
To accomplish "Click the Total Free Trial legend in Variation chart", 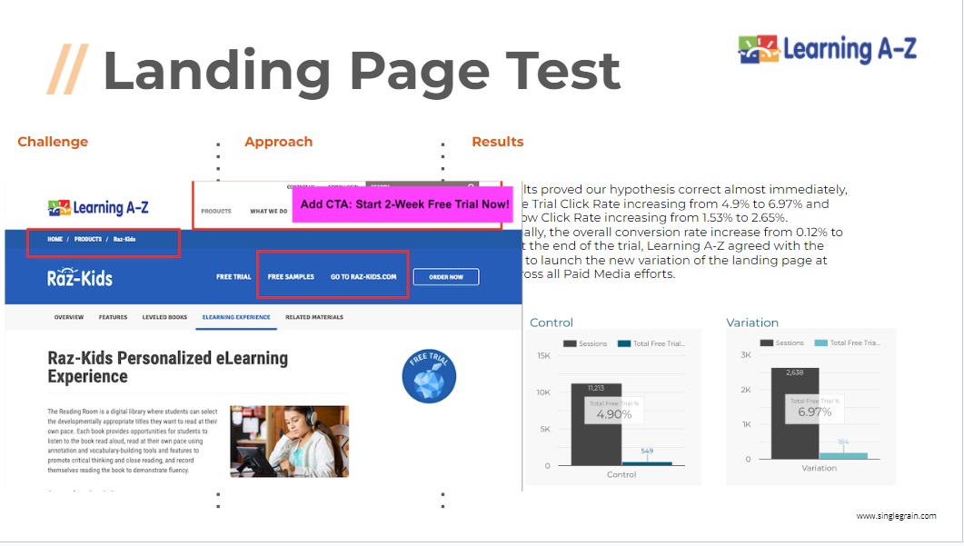I will coord(848,343).
